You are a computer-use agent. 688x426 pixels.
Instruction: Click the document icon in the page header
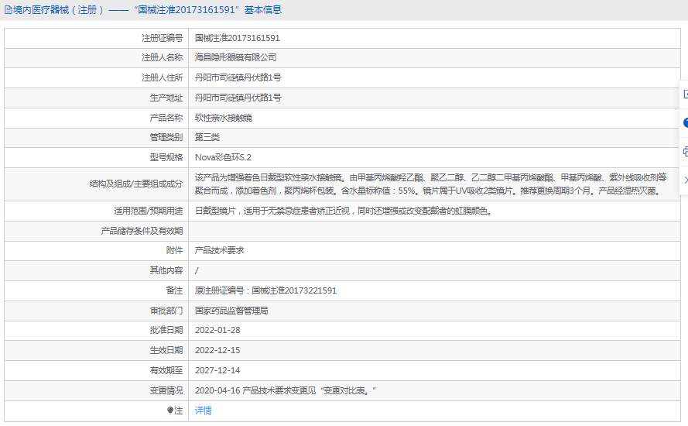[x=9, y=10]
